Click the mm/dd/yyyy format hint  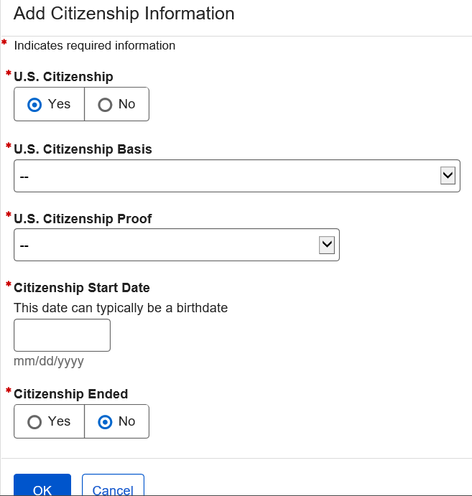49,361
